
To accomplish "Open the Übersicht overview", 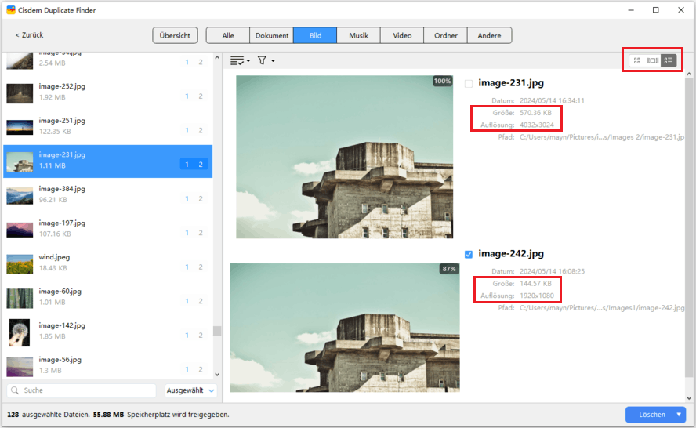I will coord(175,35).
